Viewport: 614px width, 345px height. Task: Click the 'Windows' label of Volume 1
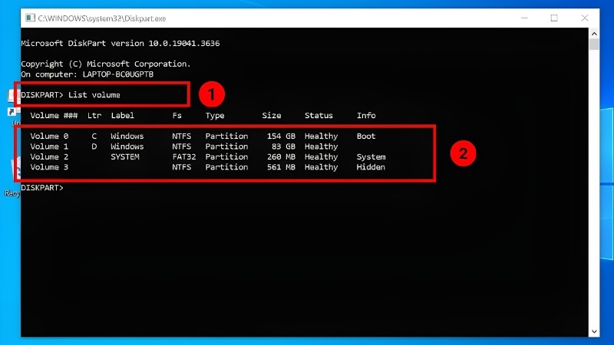127,146
